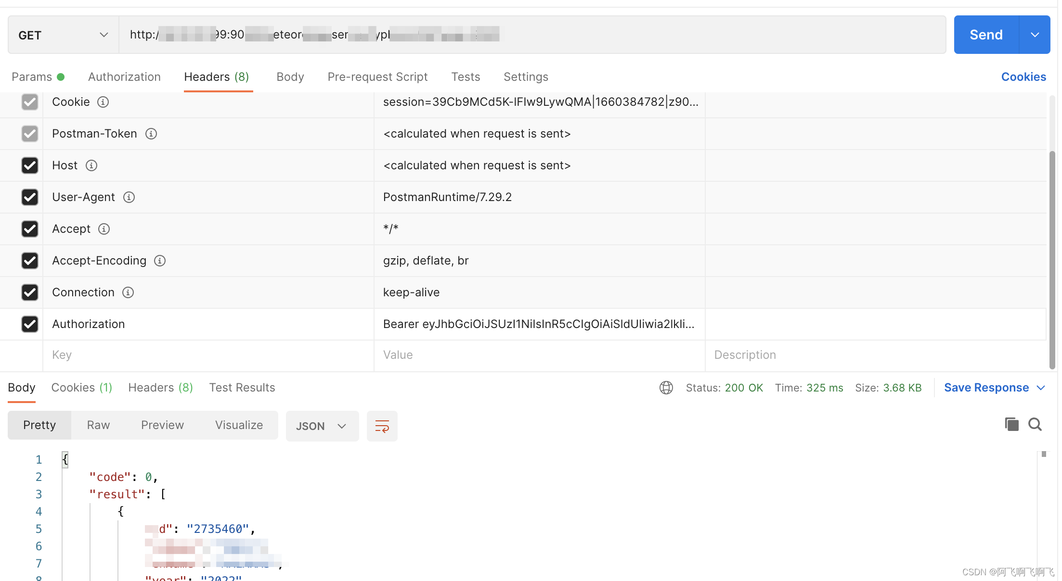The width and height of the screenshot is (1062, 581).
Task: Open the Cookies manager
Action: point(1023,77)
